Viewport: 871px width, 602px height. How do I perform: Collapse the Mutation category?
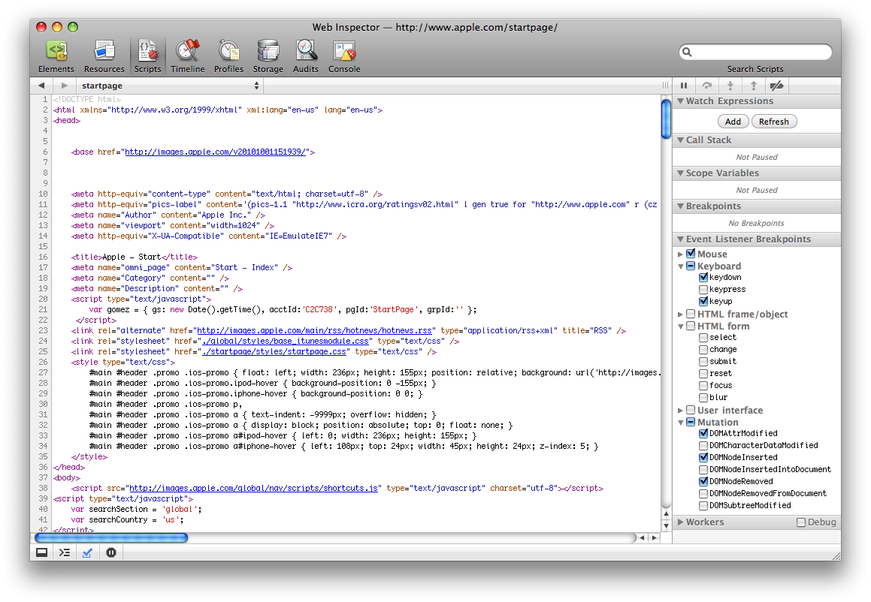[x=680, y=423]
